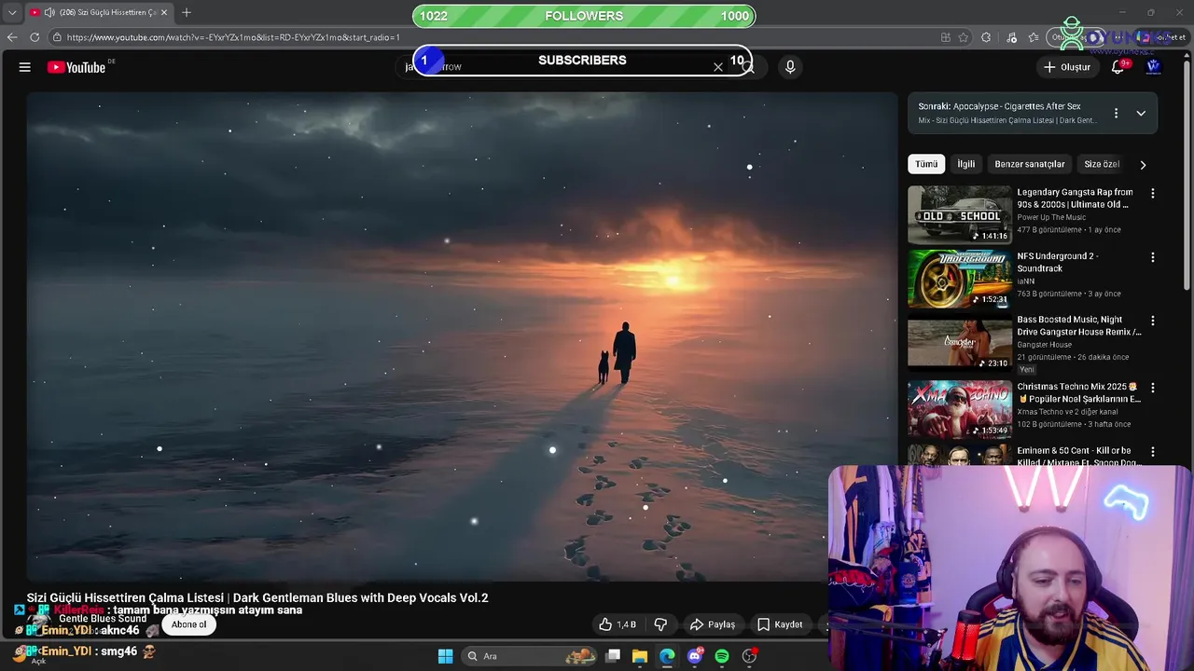Open the Gangster House channel name
1194x671 pixels.
click(1044, 345)
